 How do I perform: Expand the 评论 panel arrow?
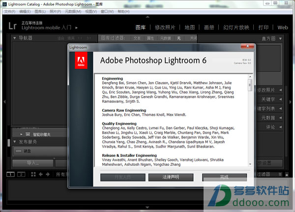coord(280,127)
